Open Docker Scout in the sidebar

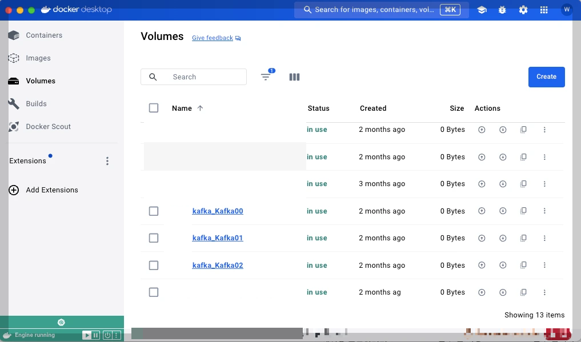pos(47,126)
